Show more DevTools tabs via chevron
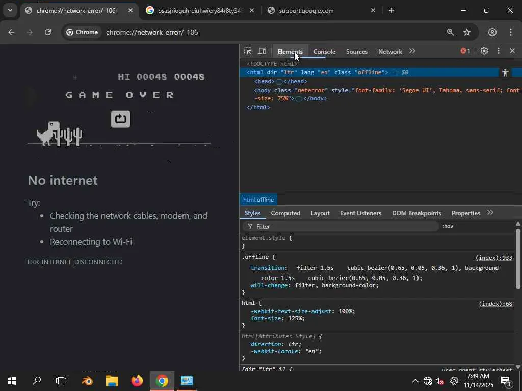 [x=412, y=51]
